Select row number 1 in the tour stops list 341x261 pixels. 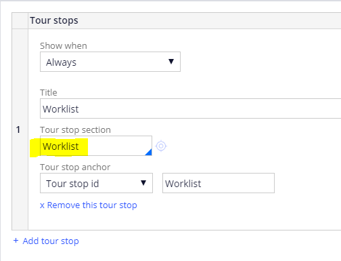(x=18, y=129)
